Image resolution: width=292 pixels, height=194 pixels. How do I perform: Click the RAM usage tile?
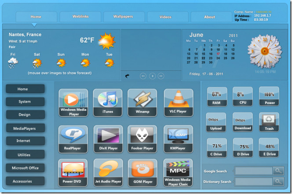(217, 97)
